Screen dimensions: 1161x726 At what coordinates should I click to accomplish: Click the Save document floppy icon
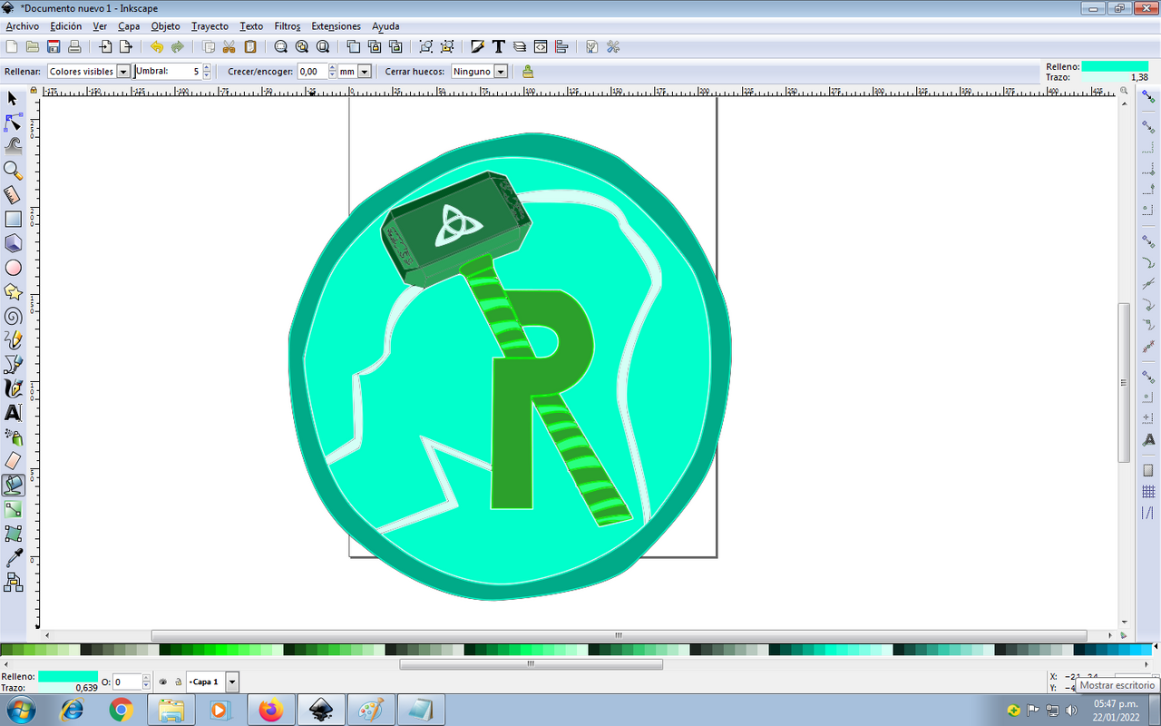click(x=54, y=47)
